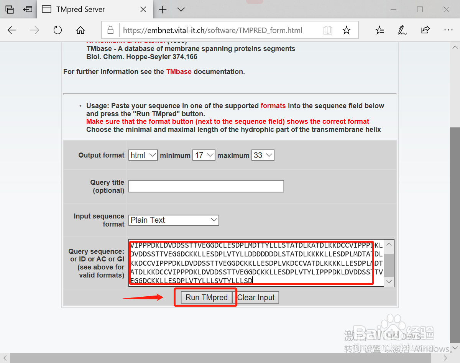Screen dimensions: 460x363
Task: Click the horizontal scrollbar left arrow
Action: (x=5, y=358)
